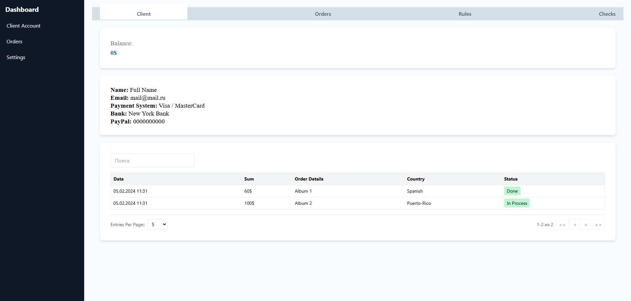
Task: Click the Sum column header
Action: (249, 179)
